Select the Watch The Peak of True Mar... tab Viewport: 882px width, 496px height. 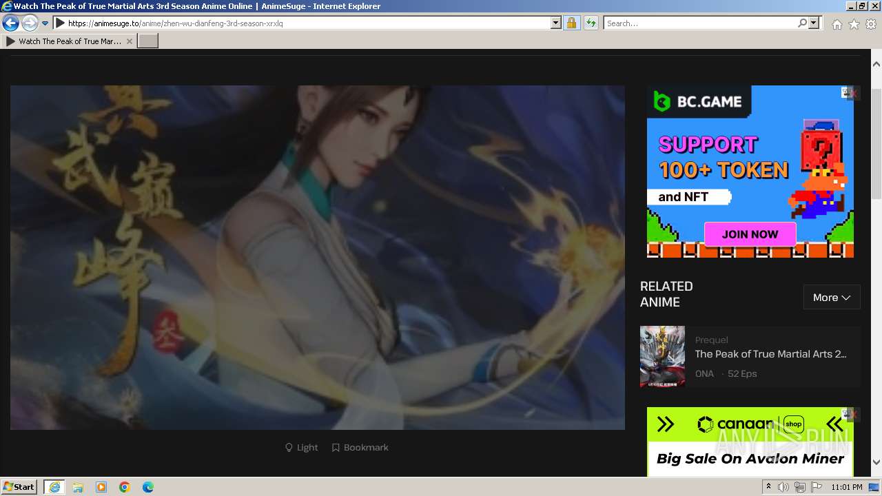click(x=69, y=41)
